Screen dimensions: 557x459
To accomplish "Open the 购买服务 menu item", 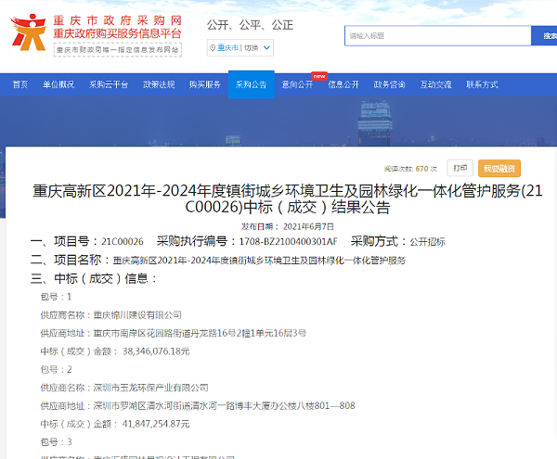I will click(x=205, y=84).
